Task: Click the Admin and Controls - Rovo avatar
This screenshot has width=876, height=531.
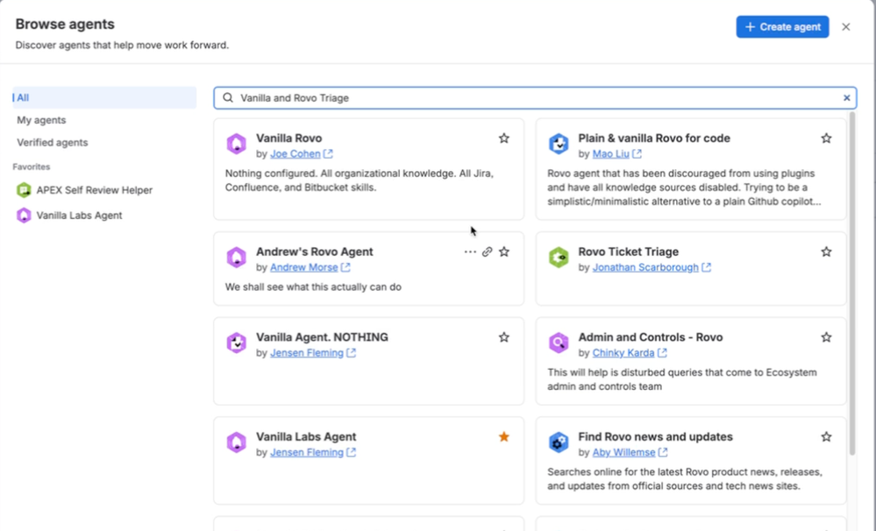Action: [x=559, y=343]
